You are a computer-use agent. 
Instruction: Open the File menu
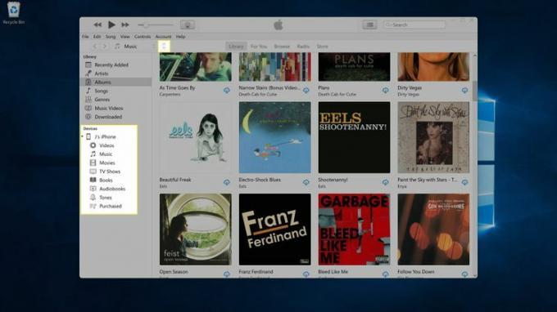click(x=85, y=37)
